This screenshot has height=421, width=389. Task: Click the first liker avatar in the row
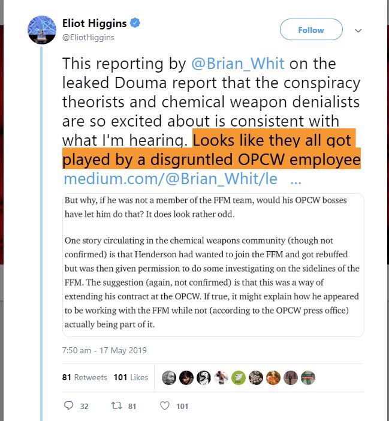[x=169, y=378]
